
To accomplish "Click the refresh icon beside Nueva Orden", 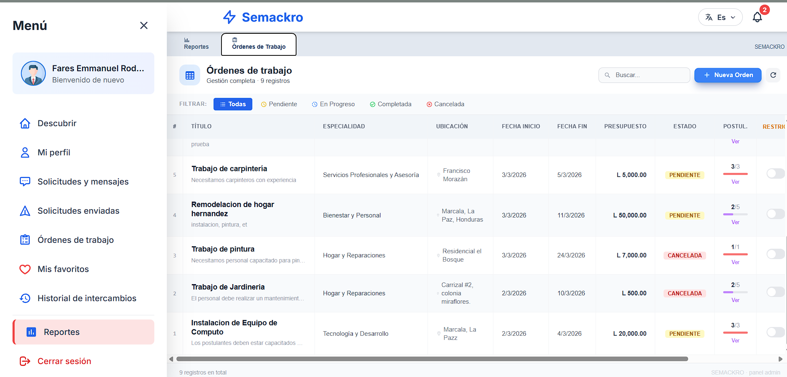I will (773, 75).
